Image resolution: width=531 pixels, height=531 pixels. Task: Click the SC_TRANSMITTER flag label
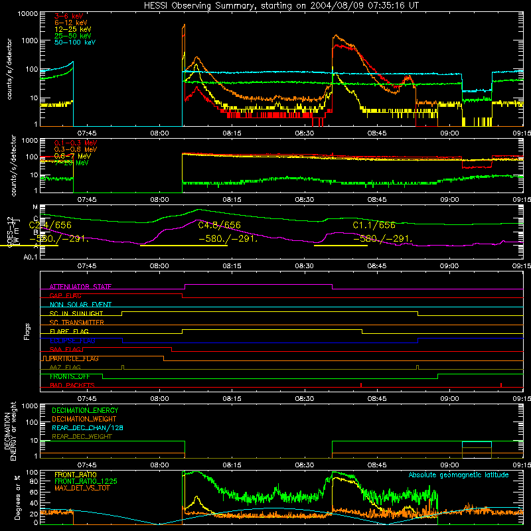click(x=77, y=323)
